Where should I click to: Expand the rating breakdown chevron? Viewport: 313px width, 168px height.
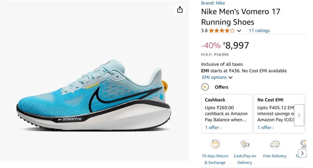point(239,31)
